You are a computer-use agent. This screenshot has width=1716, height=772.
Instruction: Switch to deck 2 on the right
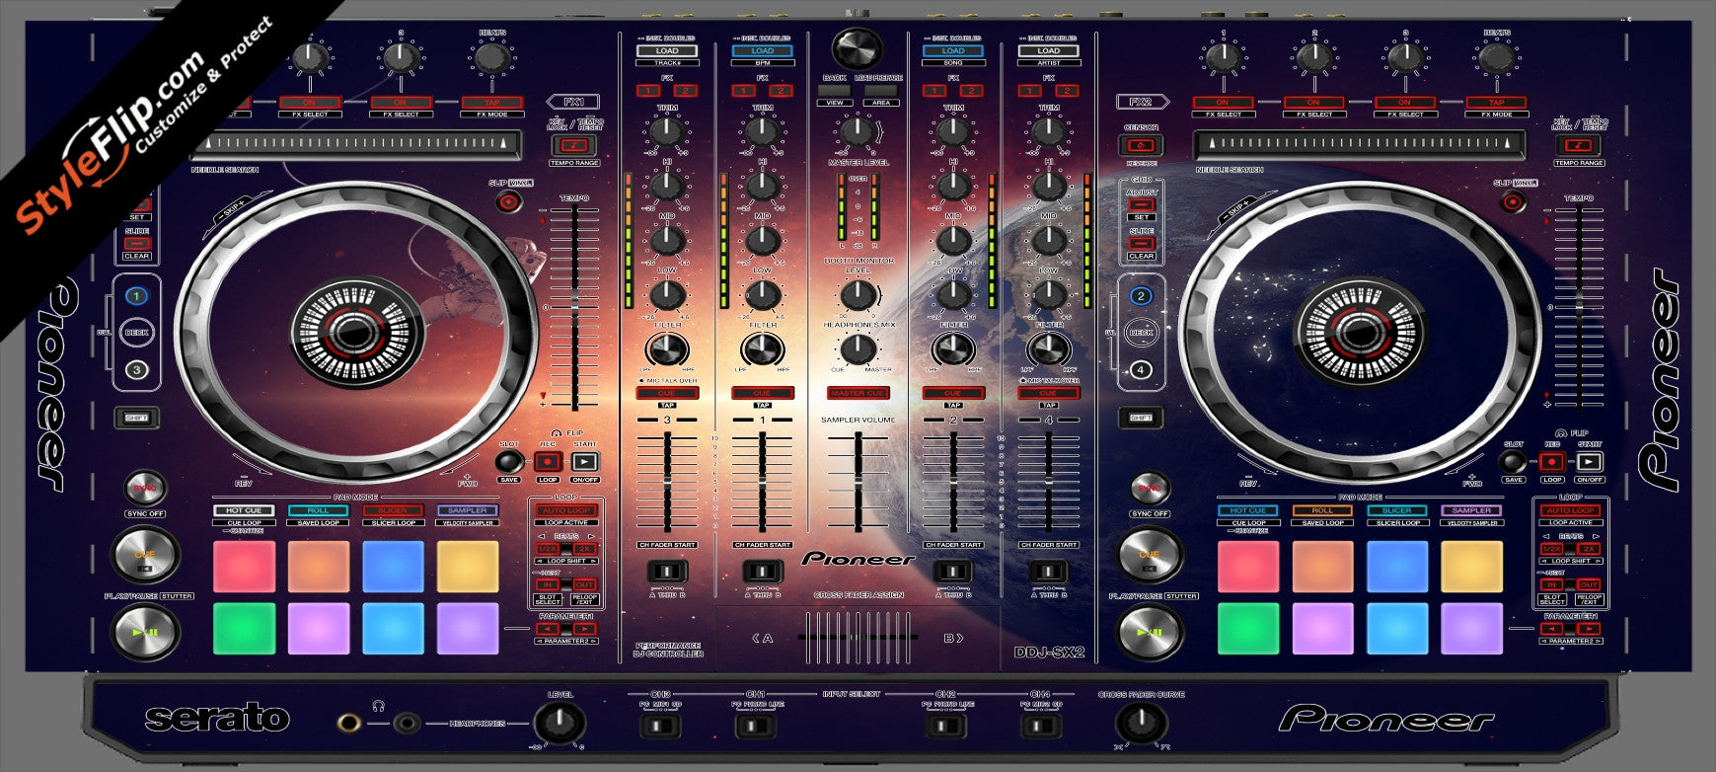(1142, 295)
